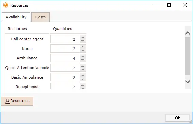Confirm with the Ok button
This screenshot has width=193, height=124.
[177, 118]
